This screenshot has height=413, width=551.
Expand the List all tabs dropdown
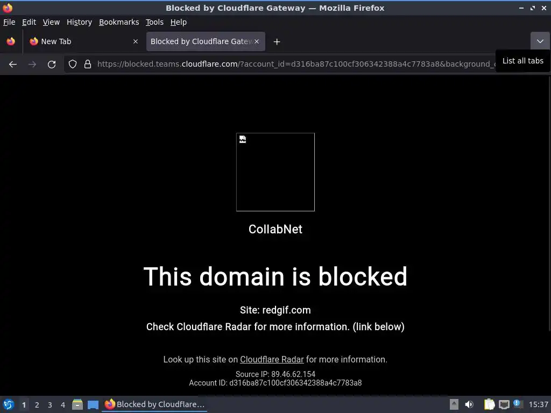coord(540,41)
